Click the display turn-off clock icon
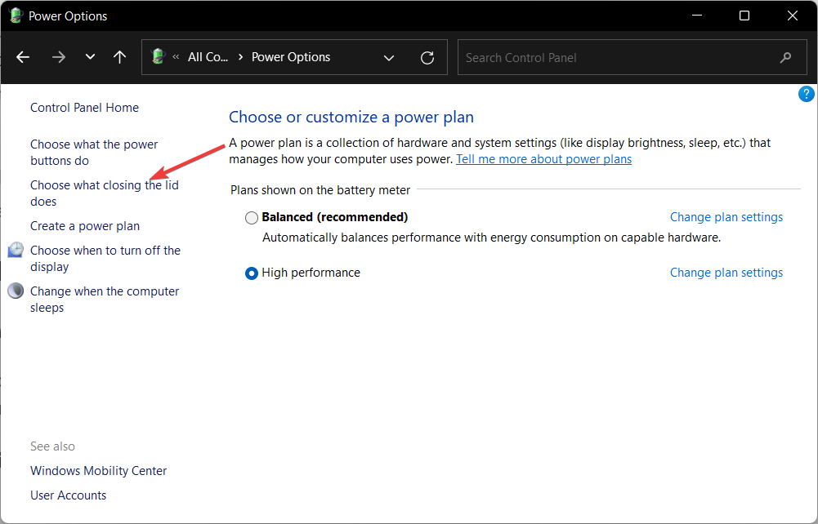Viewport: 818px width, 524px height. click(16, 251)
